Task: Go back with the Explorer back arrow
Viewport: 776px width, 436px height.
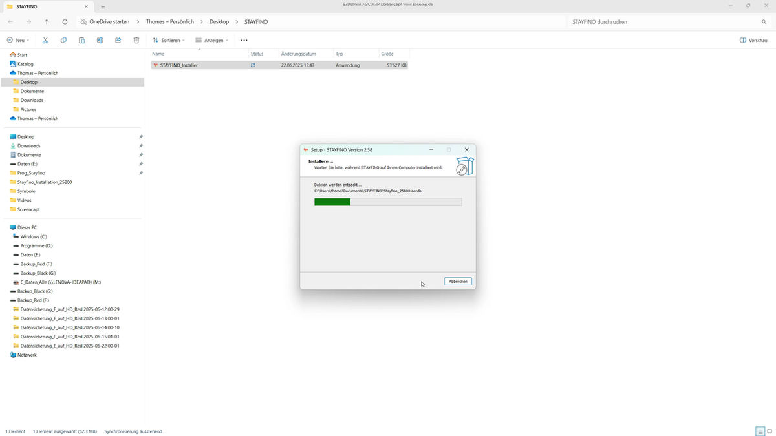Action: pos(10,21)
